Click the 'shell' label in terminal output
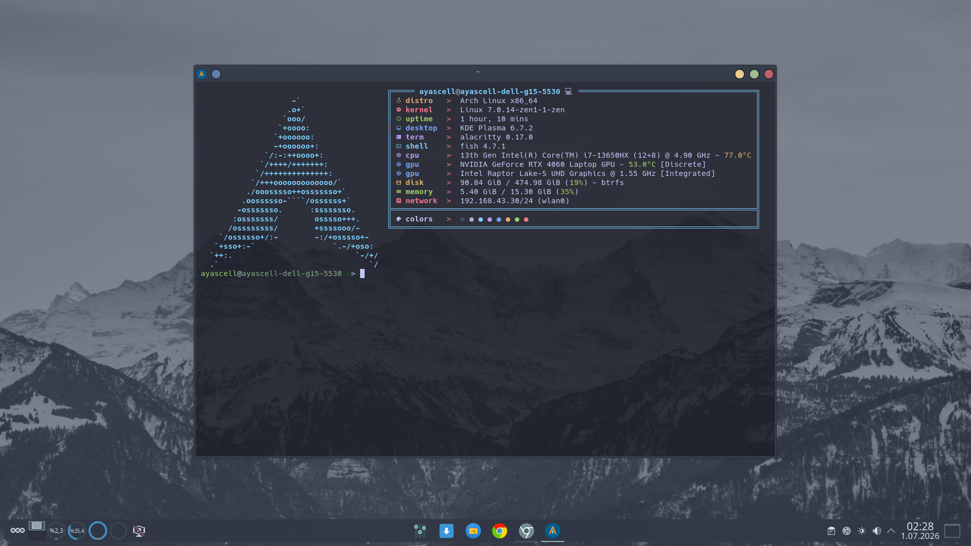The width and height of the screenshot is (971, 546). click(x=417, y=146)
